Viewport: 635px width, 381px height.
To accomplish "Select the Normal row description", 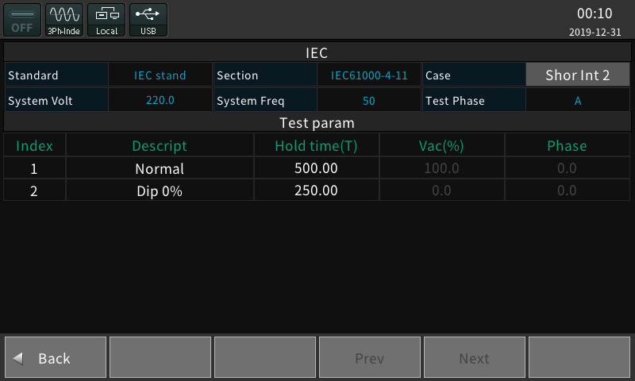I will 160,168.
